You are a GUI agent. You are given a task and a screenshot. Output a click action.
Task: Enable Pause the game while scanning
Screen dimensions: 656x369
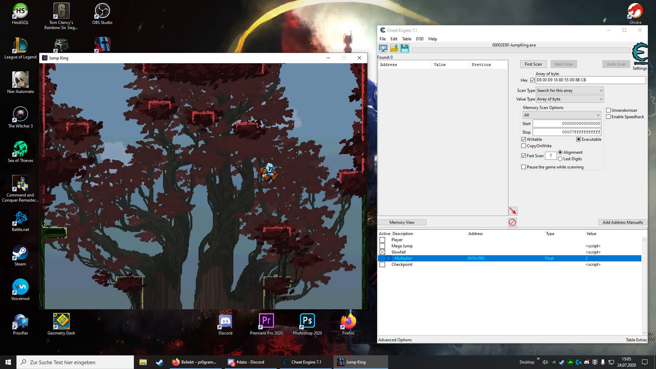click(x=523, y=167)
